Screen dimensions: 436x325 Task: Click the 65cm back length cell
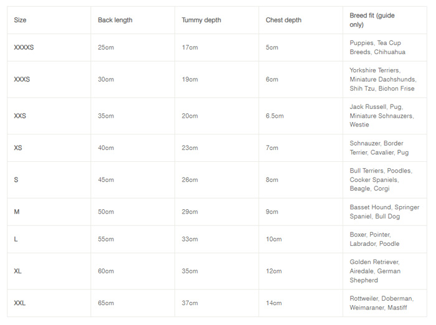(x=106, y=303)
